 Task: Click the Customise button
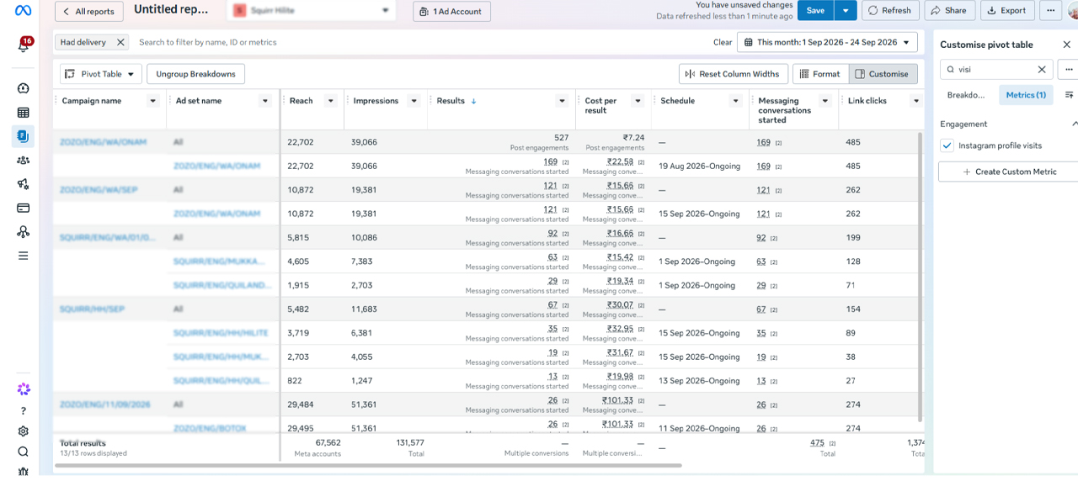(x=883, y=74)
